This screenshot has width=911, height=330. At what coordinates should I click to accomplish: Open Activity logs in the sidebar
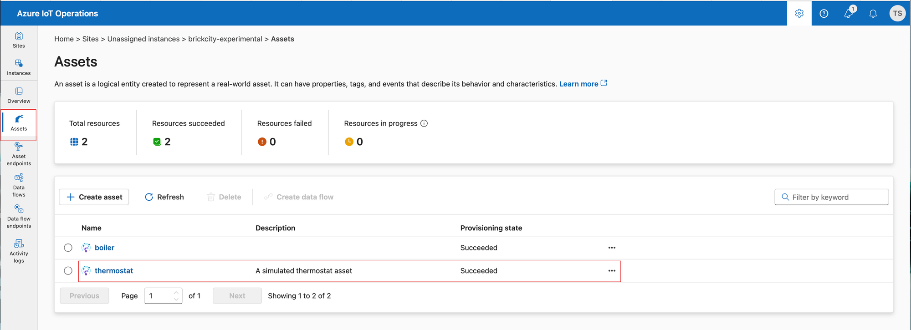tap(19, 251)
